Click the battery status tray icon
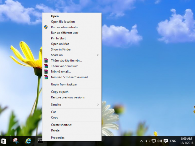The height and width of the screenshot is (146, 195). pyautogui.click(x=147, y=141)
